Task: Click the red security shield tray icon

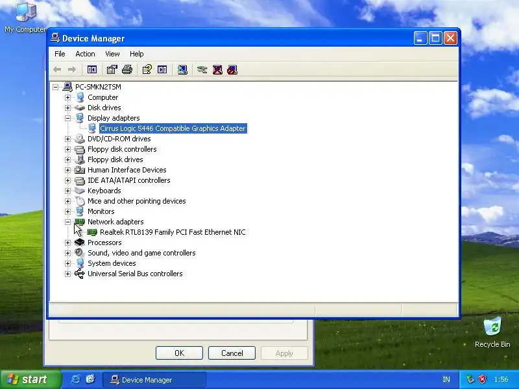Action: click(x=483, y=379)
